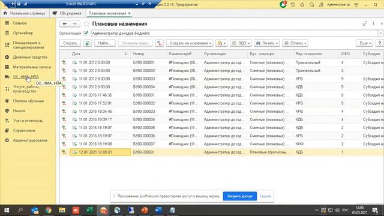Open the Учет и отчетность section
The width and height of the screenshot is (384, 216).
click(28, 121)
